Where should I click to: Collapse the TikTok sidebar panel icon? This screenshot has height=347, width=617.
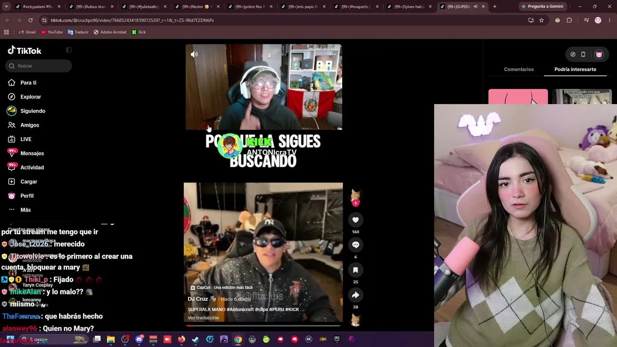click(x=68, y=50)
